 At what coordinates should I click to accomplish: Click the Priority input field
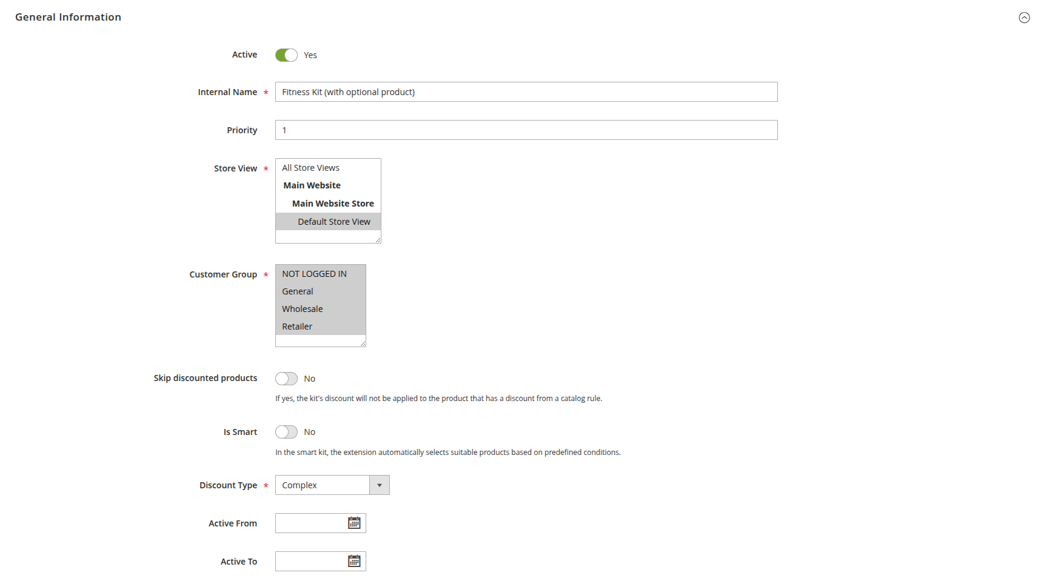(x=526, y=130)
